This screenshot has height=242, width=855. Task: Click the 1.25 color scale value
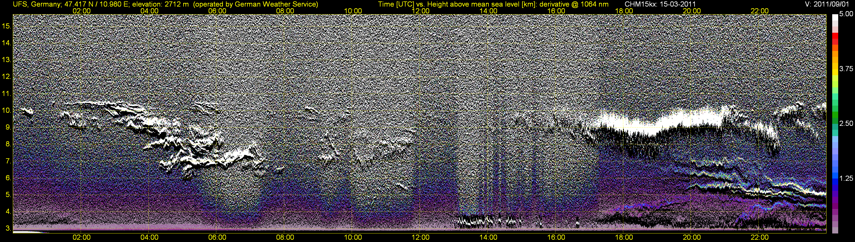(846, 178)
